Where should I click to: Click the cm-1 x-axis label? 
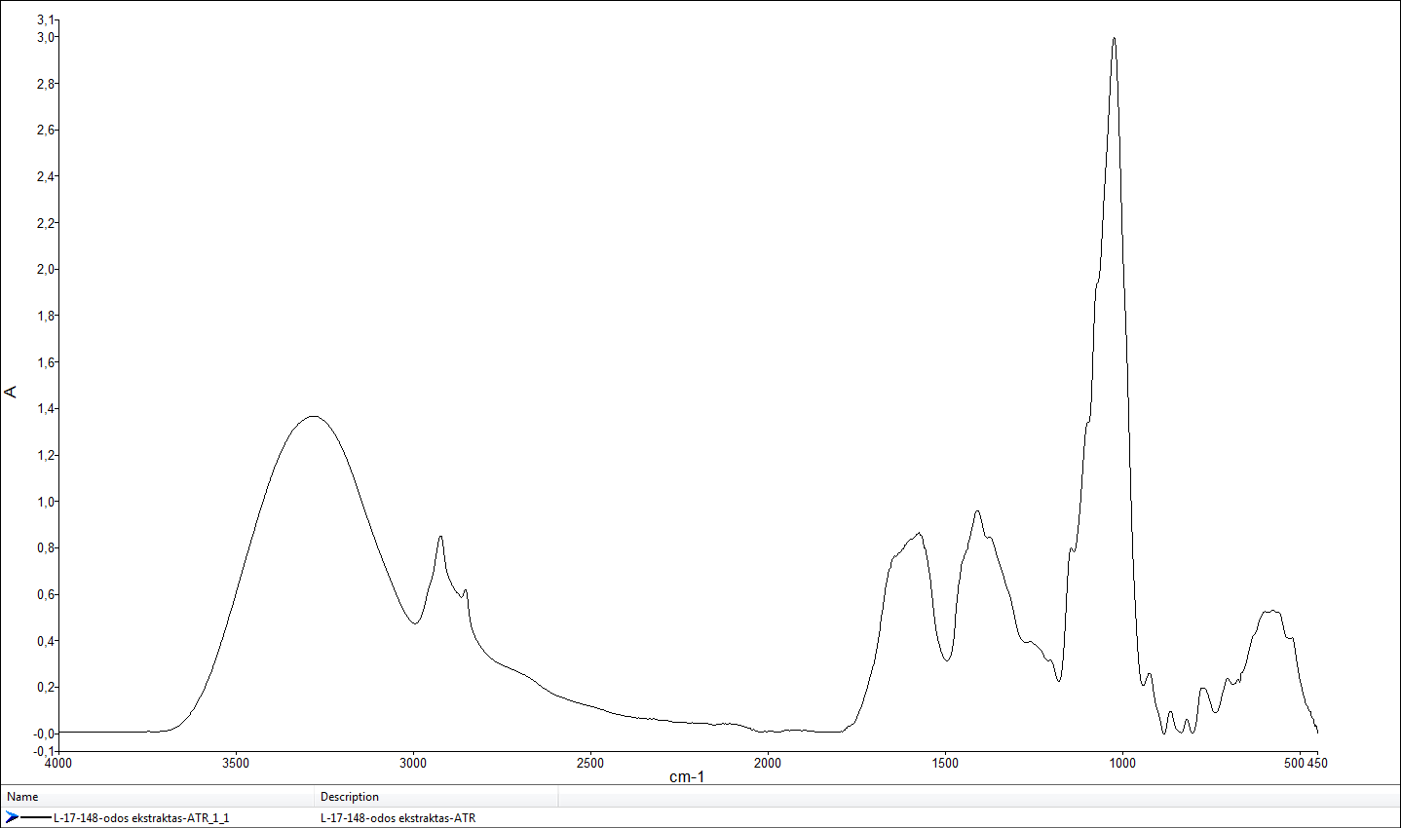click(x=686, y=776)
